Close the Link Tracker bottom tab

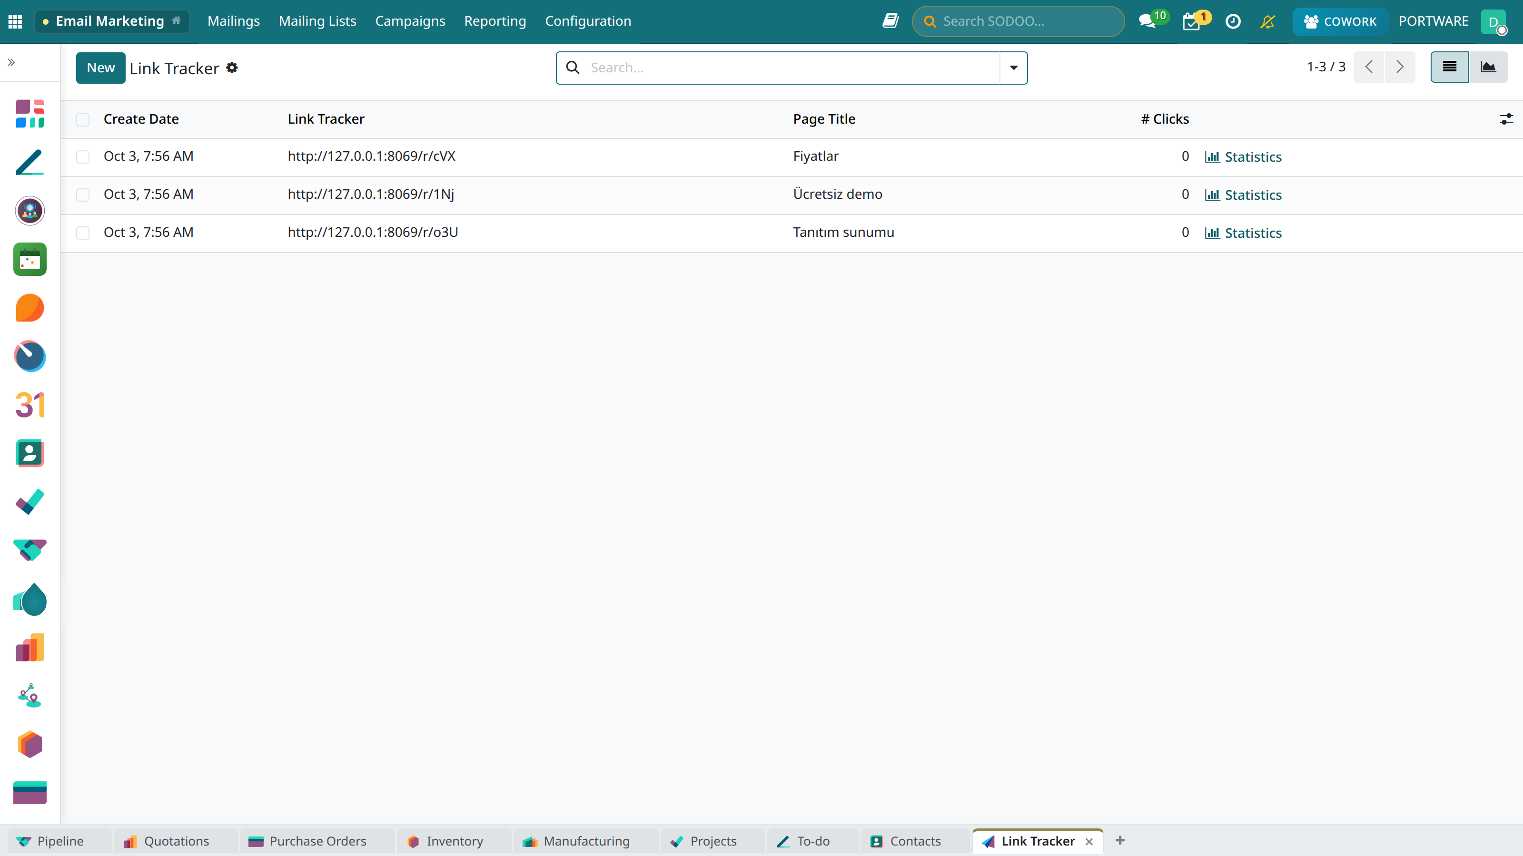point(1089,841)
